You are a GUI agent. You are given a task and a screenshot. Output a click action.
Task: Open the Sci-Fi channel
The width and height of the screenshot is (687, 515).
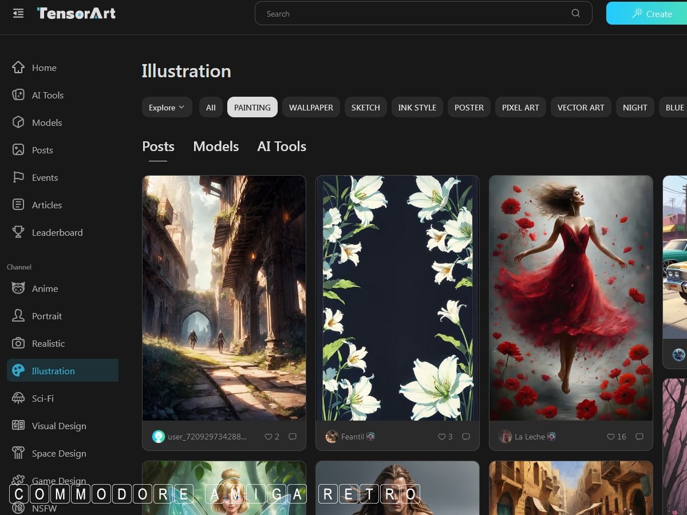click(42, 398)
